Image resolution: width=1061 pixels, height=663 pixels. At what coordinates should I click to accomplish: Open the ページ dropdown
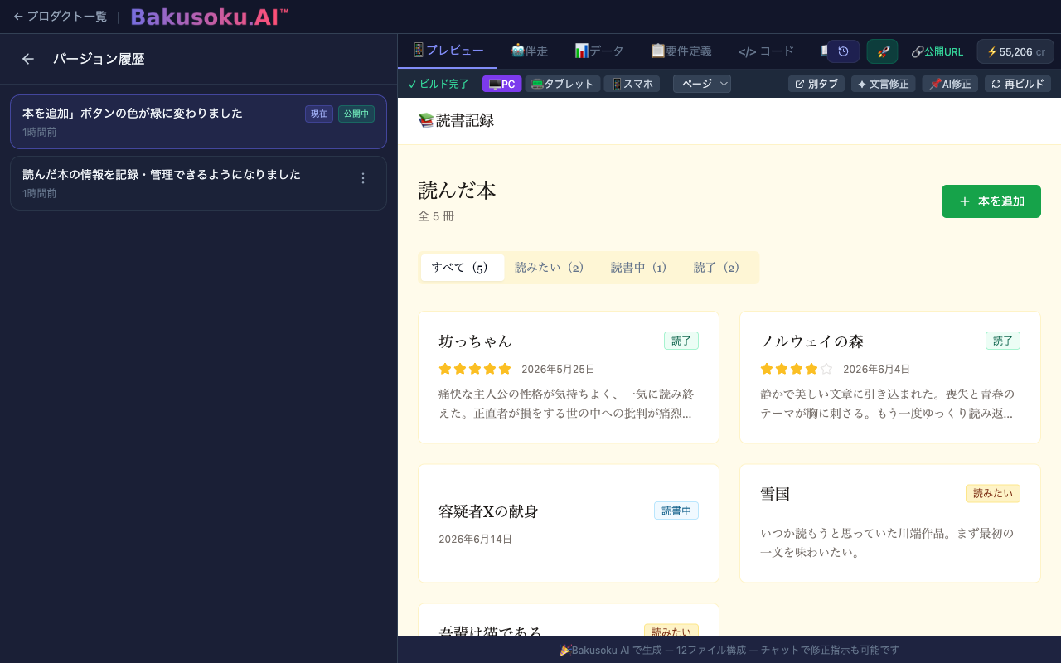[702, 84]
